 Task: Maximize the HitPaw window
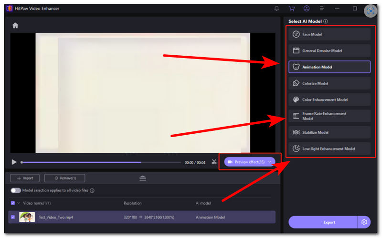pyautogui.click(x=355, y=9)
